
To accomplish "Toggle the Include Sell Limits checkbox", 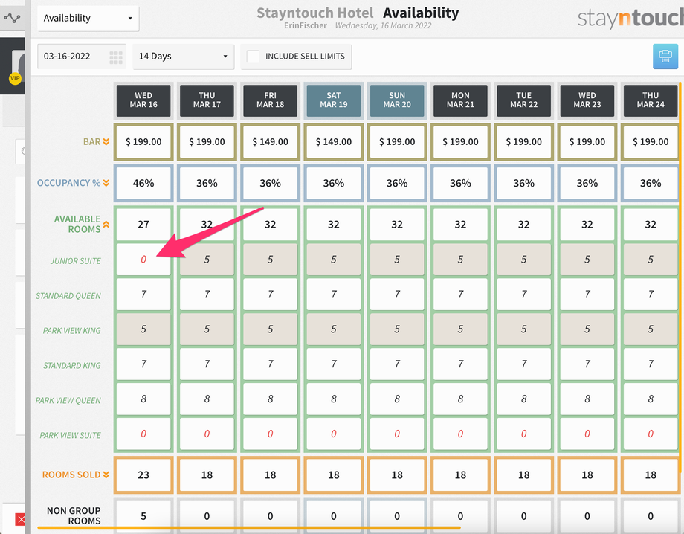I will coord(253,57).
